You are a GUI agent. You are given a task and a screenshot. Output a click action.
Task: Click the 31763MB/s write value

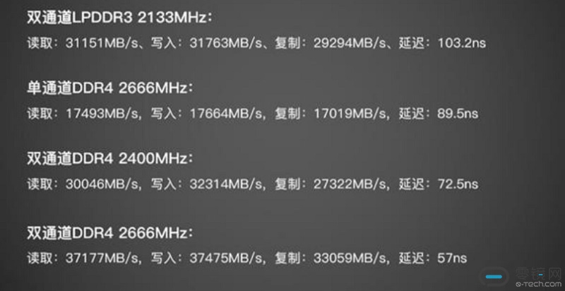coord(226,44)
